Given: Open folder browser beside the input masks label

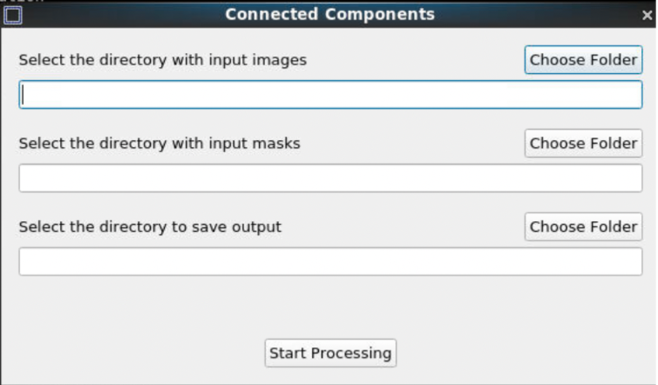Looking at the screenshot, I should click(583, 143).
